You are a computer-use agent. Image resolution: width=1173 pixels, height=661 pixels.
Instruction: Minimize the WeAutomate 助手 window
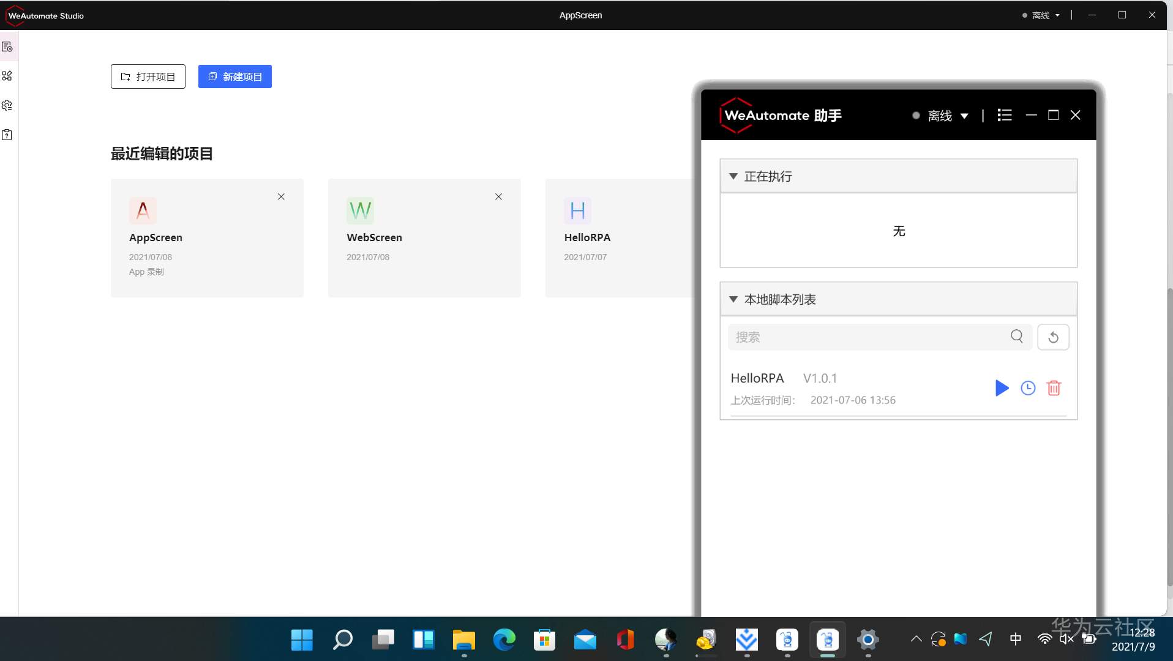click(1031, 115)
